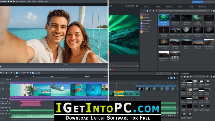Open the MAGIX Hub tab

pyautogui.click(x=202, y=7)
